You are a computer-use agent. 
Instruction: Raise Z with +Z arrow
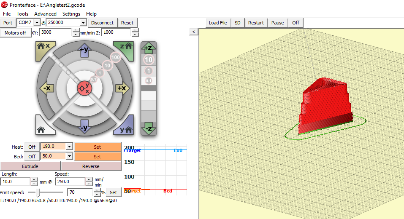pos(149,48)
